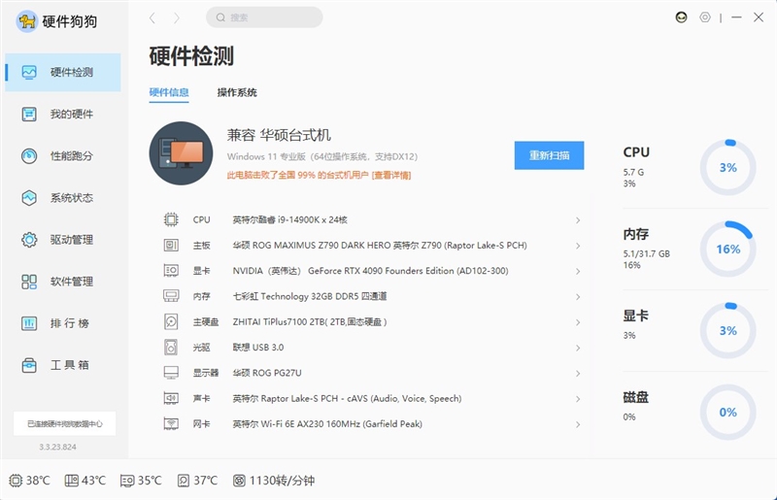Image resolution: width=777 pixels, height=500 pixels.
Task: Expand the ZHITAI TiPlus7100 row chevron
Action: click(578, 322)
